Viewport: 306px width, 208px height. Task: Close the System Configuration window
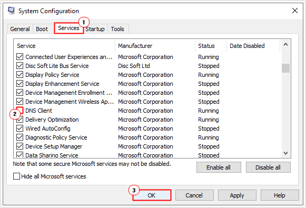(295, 11)
